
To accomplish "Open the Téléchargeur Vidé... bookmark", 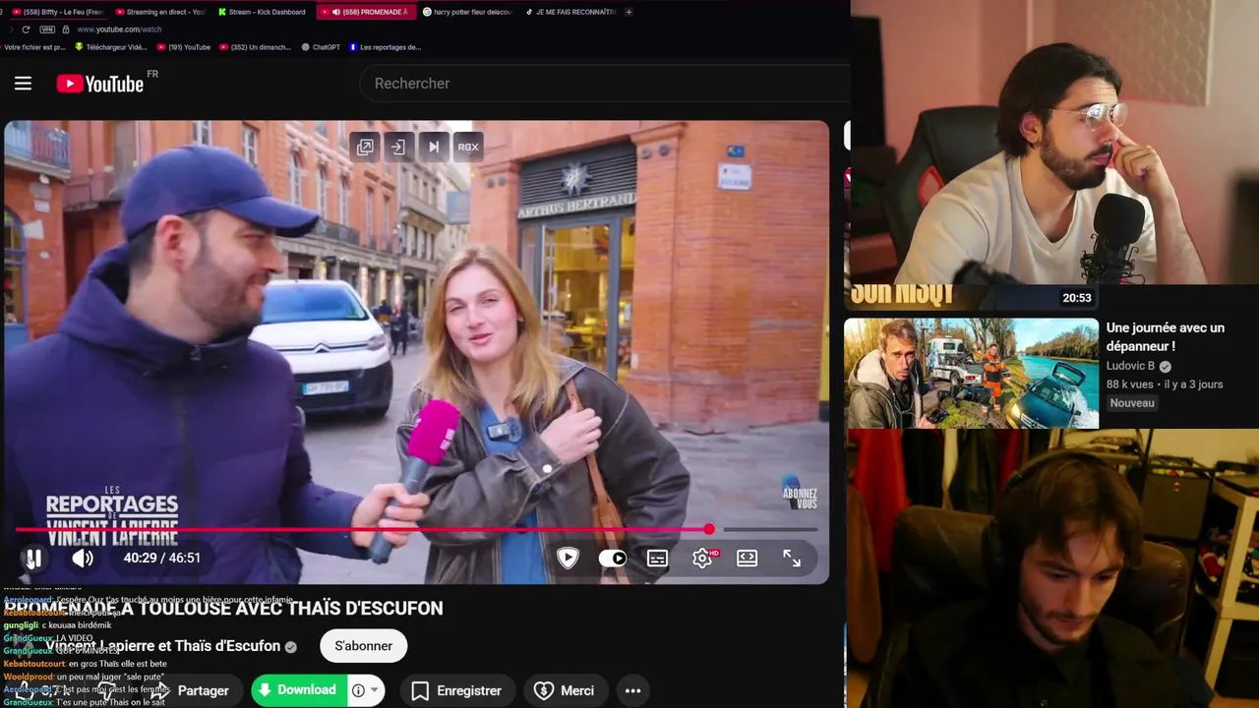I will pos(111,47).
